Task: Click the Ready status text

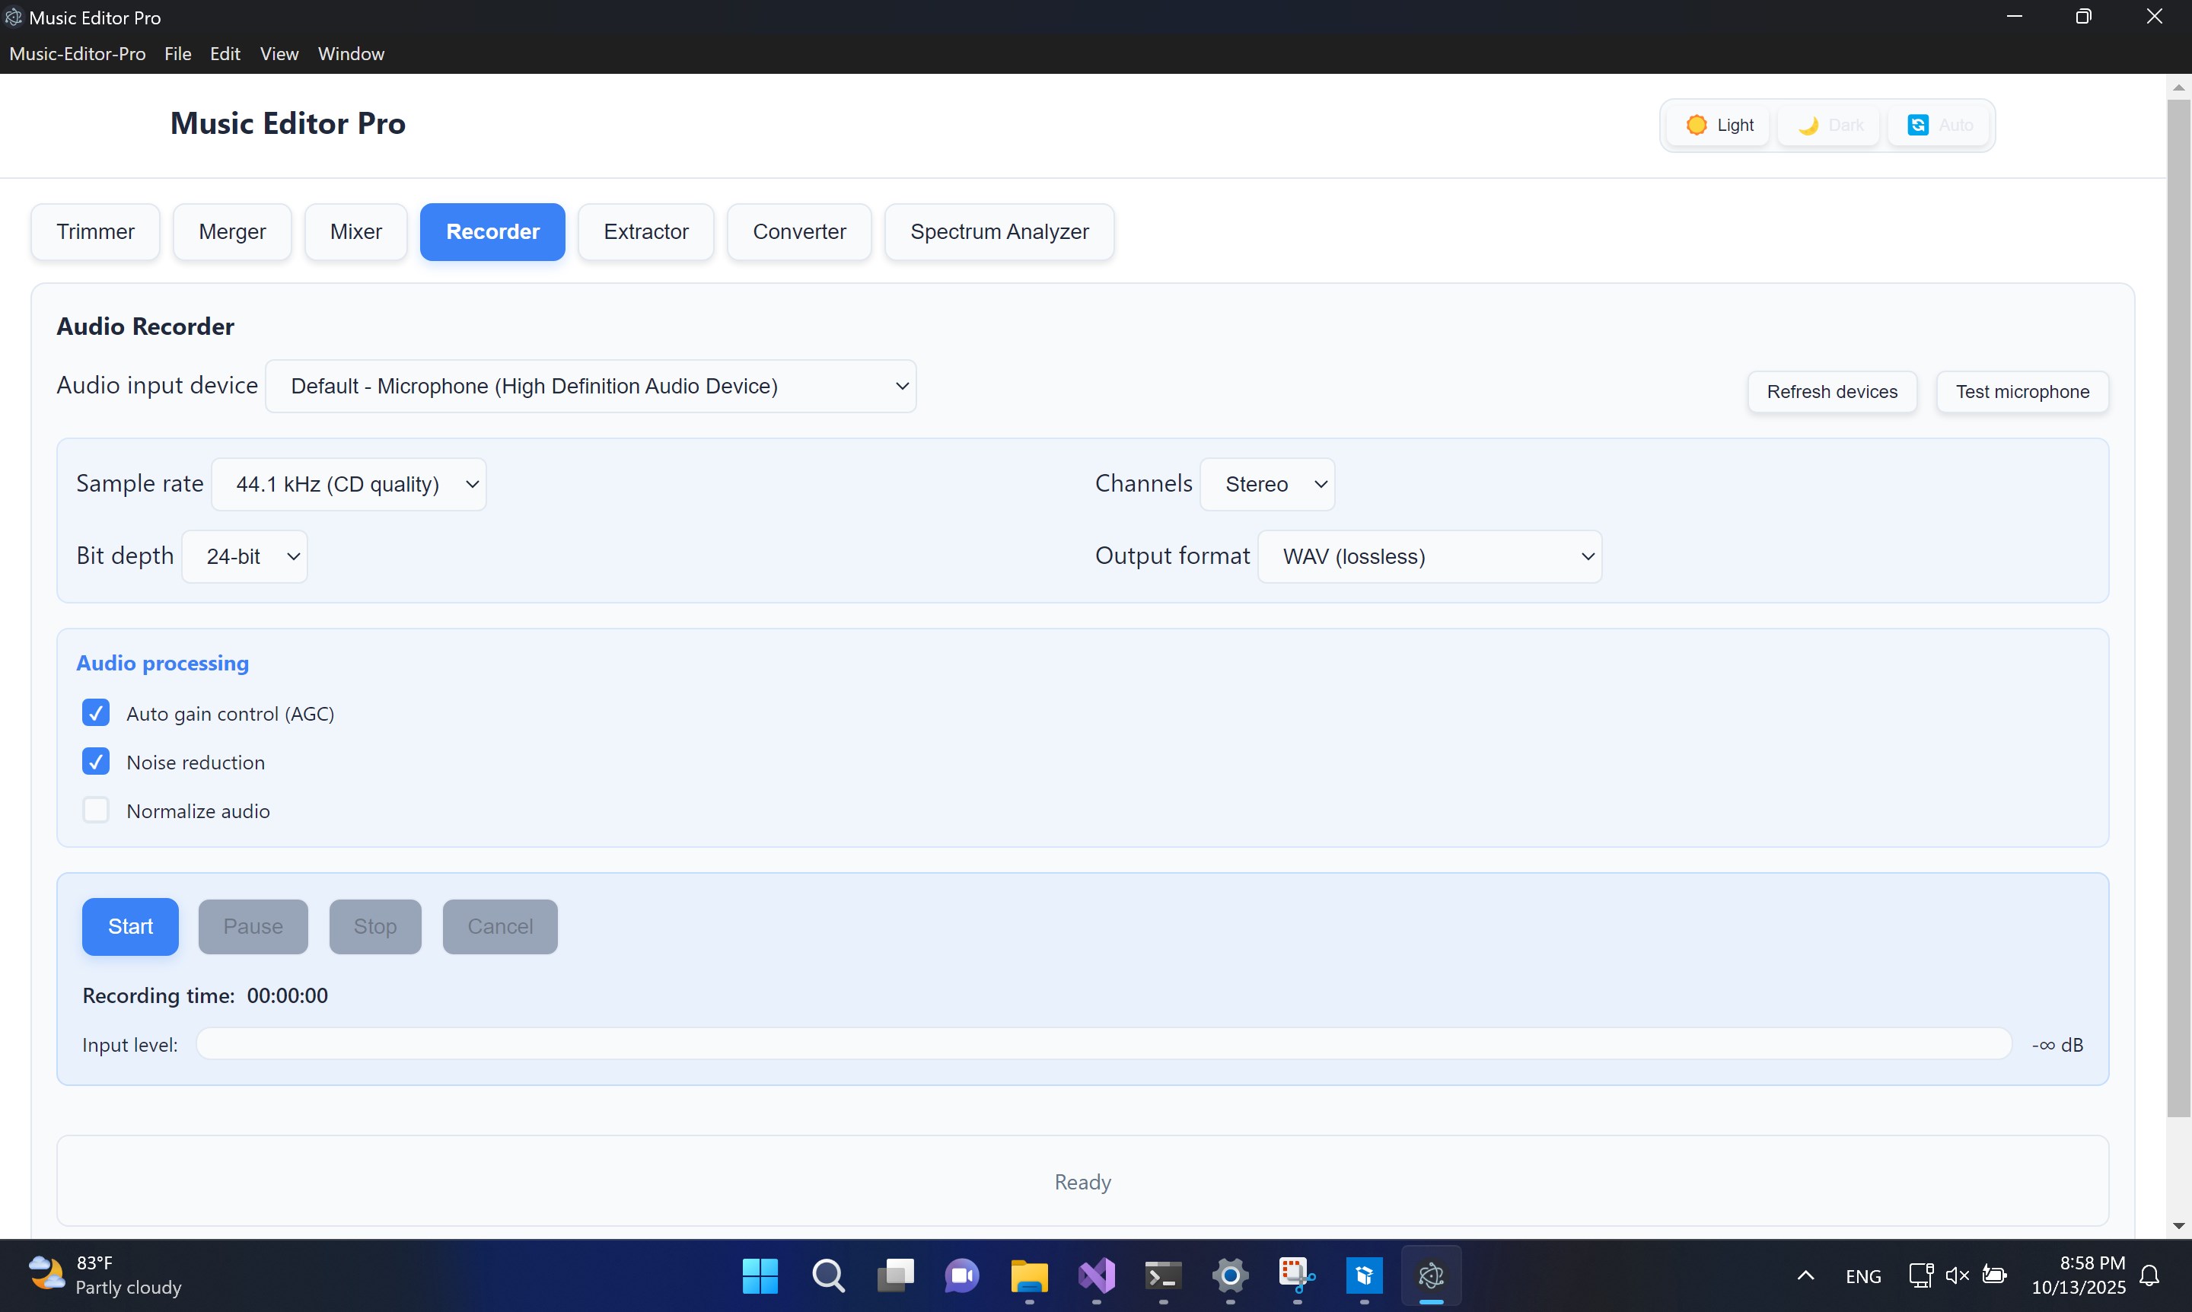Action: tap(1082, 1182)
